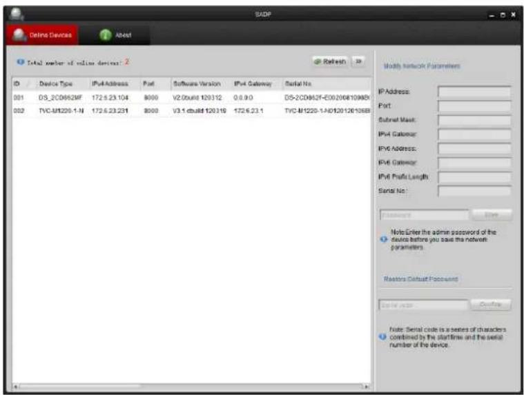This screenshot has height=395, width=524.
Task: Click the Confirm button
Action: 491,305
